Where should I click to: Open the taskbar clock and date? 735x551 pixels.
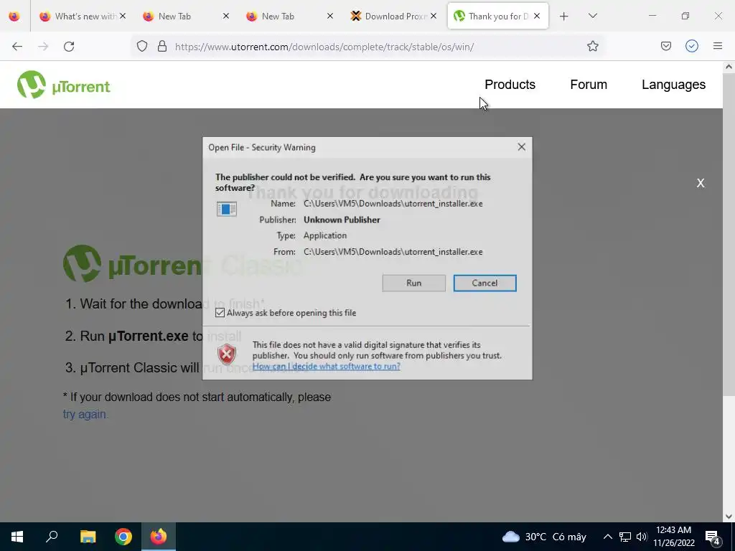coord(673,537)
